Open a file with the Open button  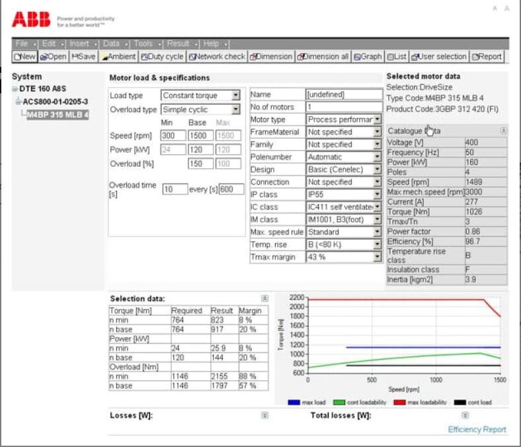53,56
